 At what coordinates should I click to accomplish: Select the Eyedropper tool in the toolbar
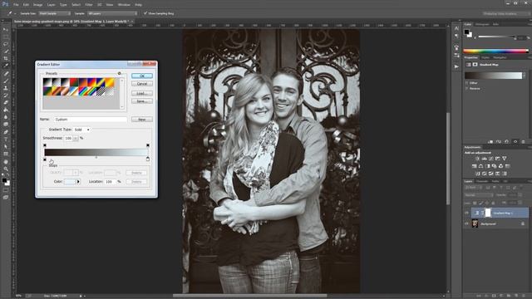point(6,66)
